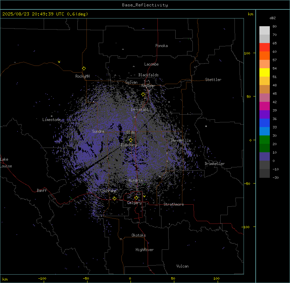Click the white plus marker north of Drumheller
The image size is (290, 283).
pyautogui.click(x=206, y=126)
